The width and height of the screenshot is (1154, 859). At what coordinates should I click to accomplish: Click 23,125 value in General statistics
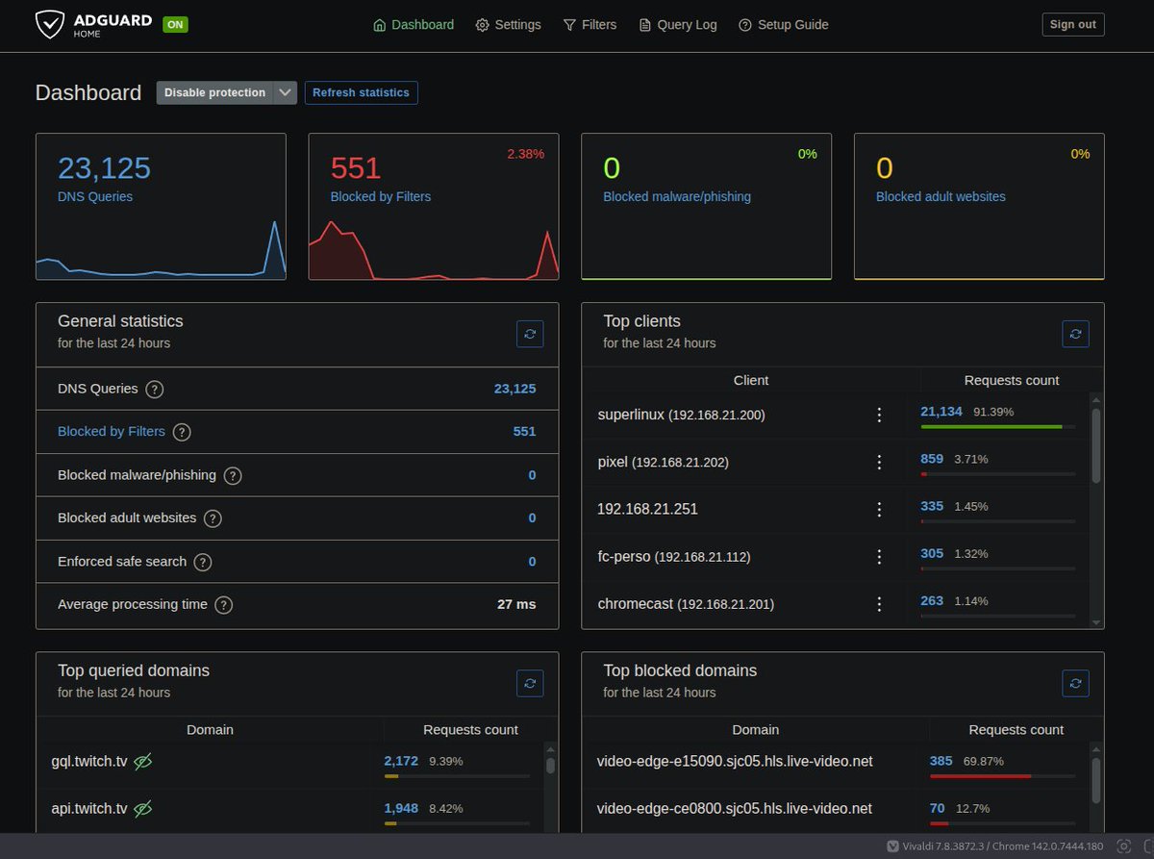pyautogui.click(x=514, y=389)
